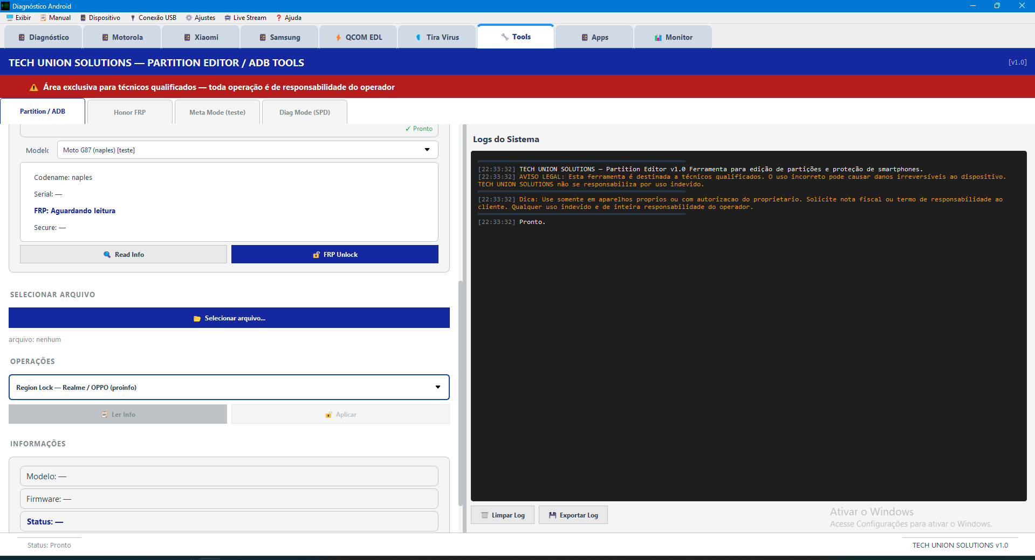Click the 'arquivo: nenhum' label
The width and height of the screenshot is (1035, 560).
[x=35, y=339]
